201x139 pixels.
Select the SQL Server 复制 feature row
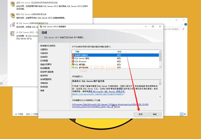115,58
